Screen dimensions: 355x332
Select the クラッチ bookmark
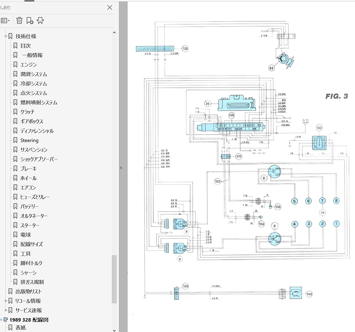[27, 112]
